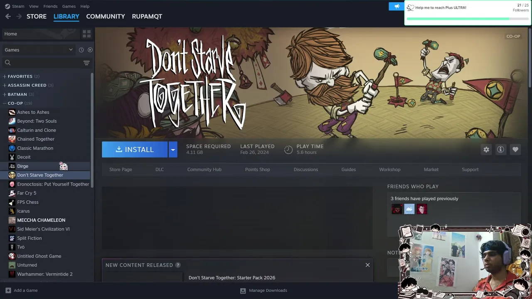532x299 pixels.
Task: Open the game's Store Page link
Action: coord(121,169)
